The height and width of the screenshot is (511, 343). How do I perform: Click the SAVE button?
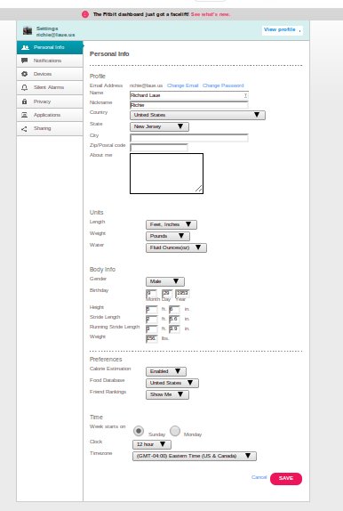click(286, 478)
